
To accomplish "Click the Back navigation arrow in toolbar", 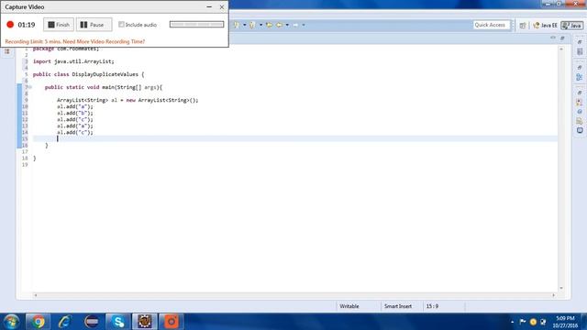I will tap(279, 25).
